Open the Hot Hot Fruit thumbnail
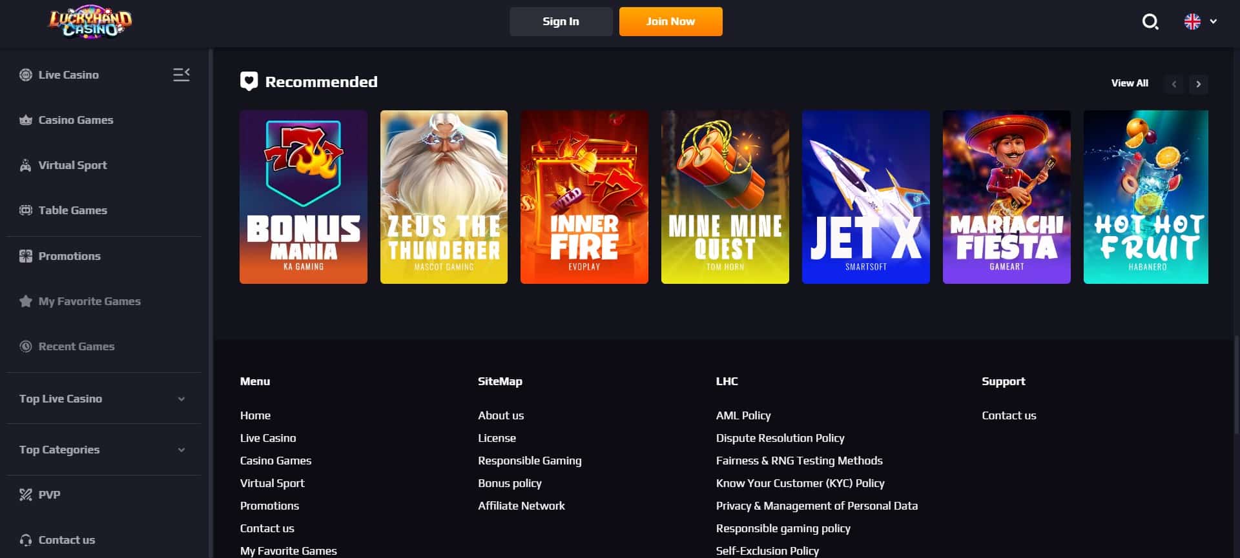 tap(1146, 197)
